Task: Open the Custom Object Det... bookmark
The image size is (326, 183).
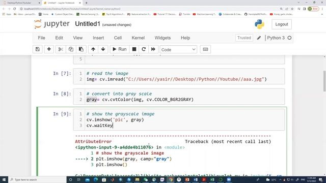Action: (x=63, y=14)
